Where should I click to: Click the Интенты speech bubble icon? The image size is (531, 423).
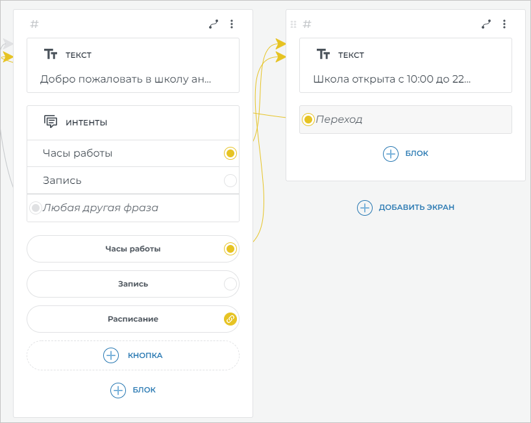point(51,122)
